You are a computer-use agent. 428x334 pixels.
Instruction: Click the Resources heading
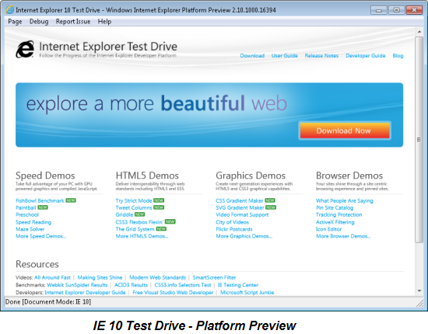coord(37,264)
